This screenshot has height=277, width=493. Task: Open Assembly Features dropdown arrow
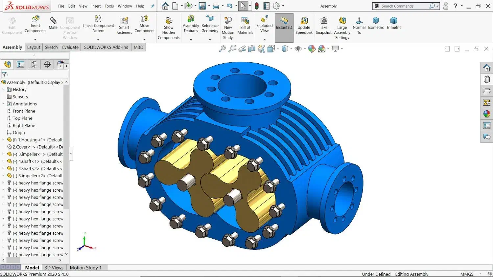(x=191, y=40)
